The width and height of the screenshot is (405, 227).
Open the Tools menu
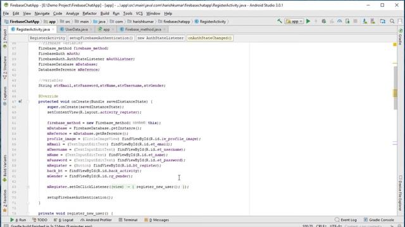coord(128,13)
